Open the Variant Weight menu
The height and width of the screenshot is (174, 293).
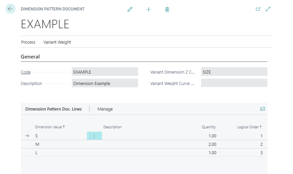(57, 42)
